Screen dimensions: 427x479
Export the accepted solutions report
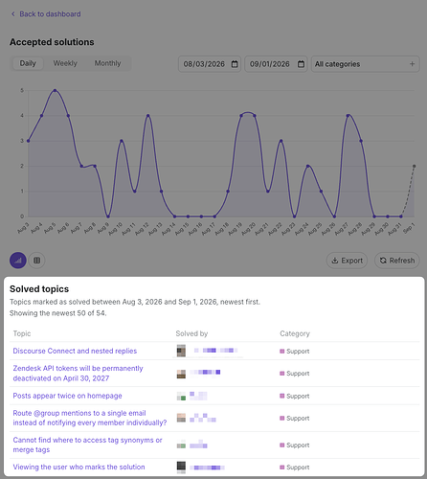click(x=347, y=261)
